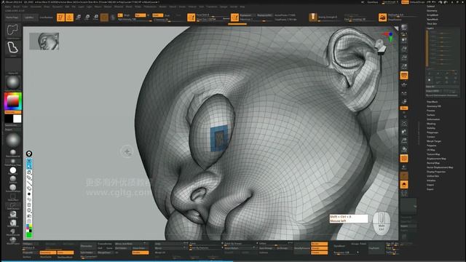Click the annotation toolbar pin circle
This screenshot has height=262, width=466.
[29, 154]
